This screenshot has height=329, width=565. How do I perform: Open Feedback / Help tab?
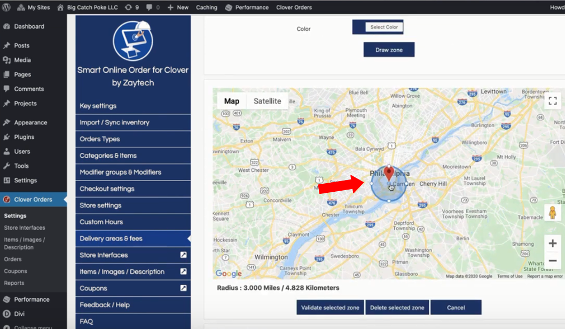[133, 305]
